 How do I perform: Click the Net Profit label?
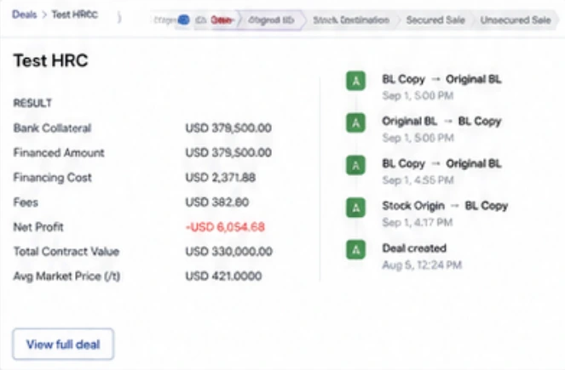(x=38, y=227)
